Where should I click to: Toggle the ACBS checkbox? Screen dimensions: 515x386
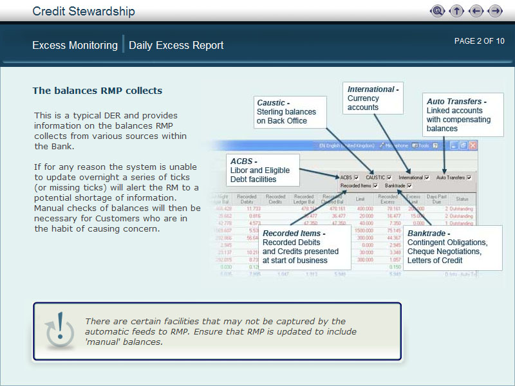[357, 178]
